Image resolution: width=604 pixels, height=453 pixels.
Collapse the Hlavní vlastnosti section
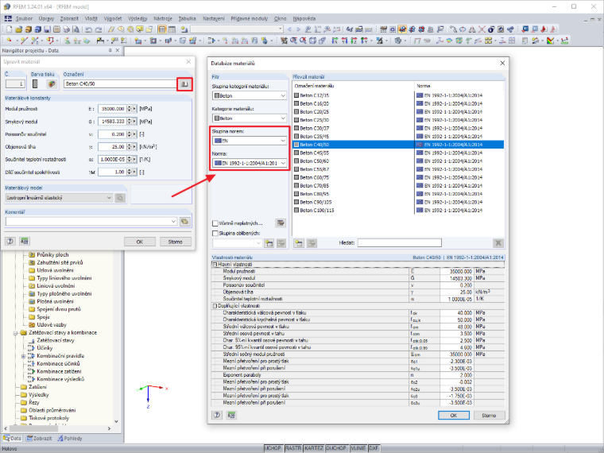pos(215,265)
